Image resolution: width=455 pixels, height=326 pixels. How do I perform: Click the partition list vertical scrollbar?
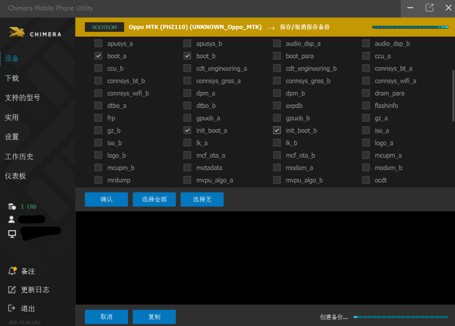(x=453, y=96)
